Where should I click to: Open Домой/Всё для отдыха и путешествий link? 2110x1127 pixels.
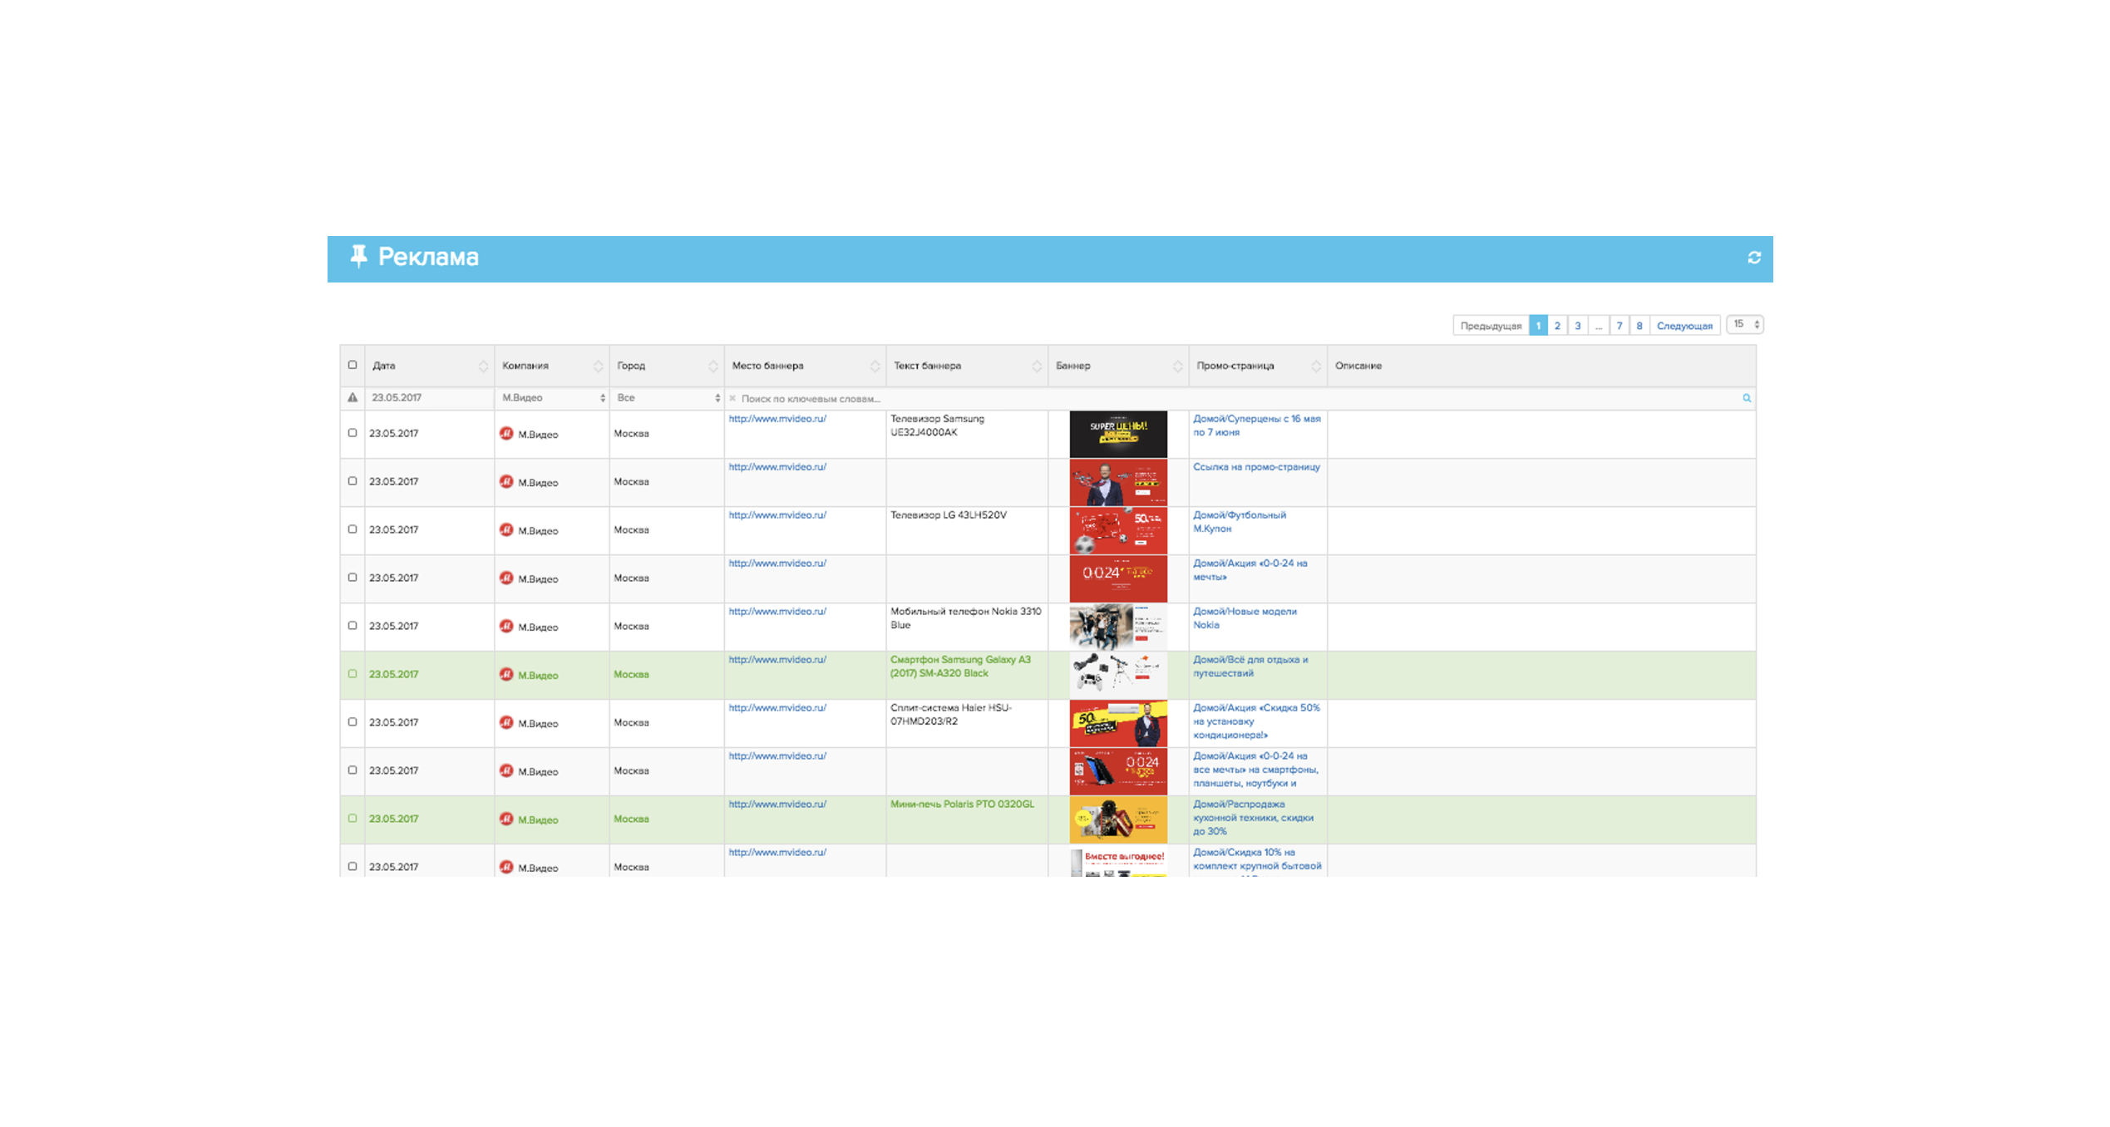tap(1250, 667)
